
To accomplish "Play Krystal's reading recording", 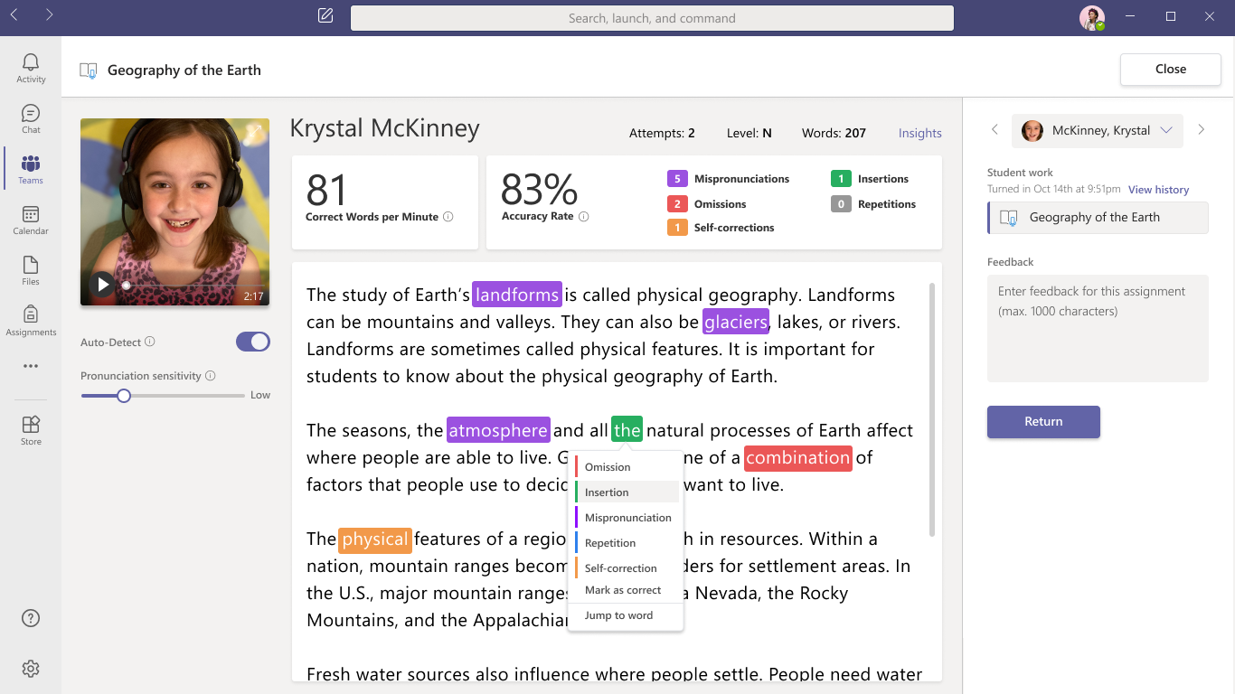I will coord(102,284).
